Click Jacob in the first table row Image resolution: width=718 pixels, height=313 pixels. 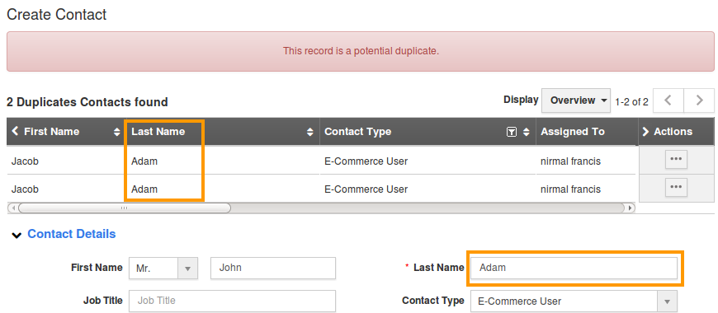pyautogui.click(x=25, y=161)
